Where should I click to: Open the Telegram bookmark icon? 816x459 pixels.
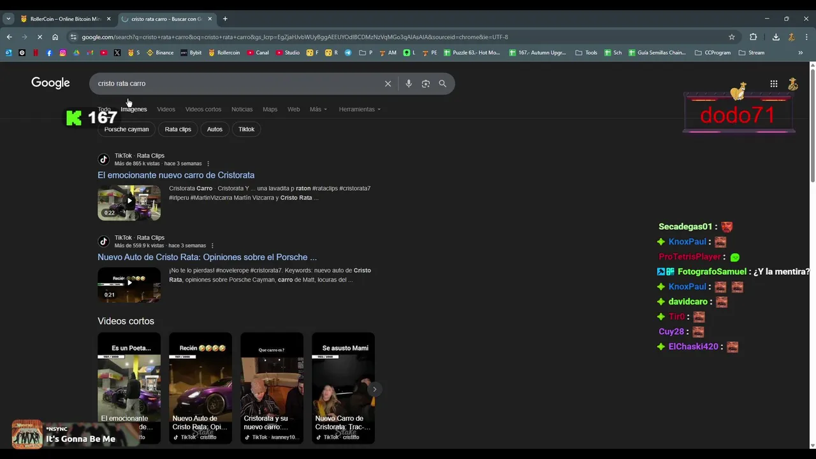click(x=348, y=53)
